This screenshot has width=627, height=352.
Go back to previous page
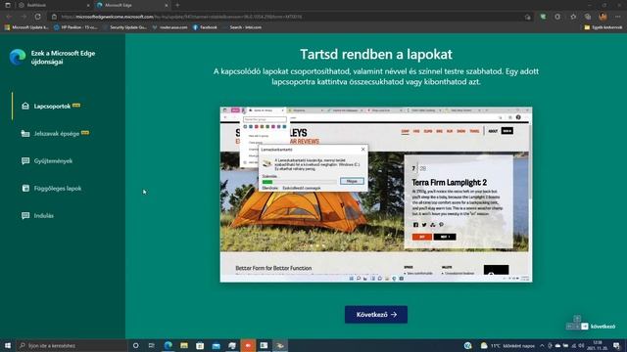9,17
